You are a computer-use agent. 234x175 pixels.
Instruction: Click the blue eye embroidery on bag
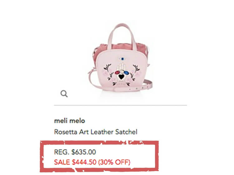pyautogui.click(x=123, y=59)
